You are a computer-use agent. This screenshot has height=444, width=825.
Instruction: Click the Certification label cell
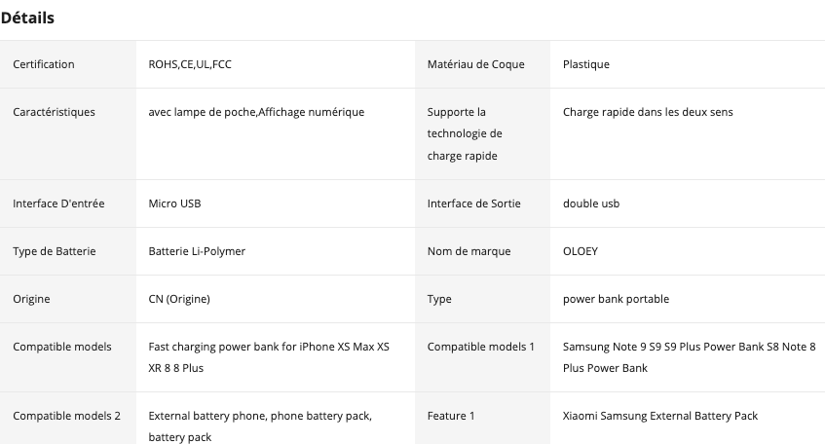[x=68, y=64]
